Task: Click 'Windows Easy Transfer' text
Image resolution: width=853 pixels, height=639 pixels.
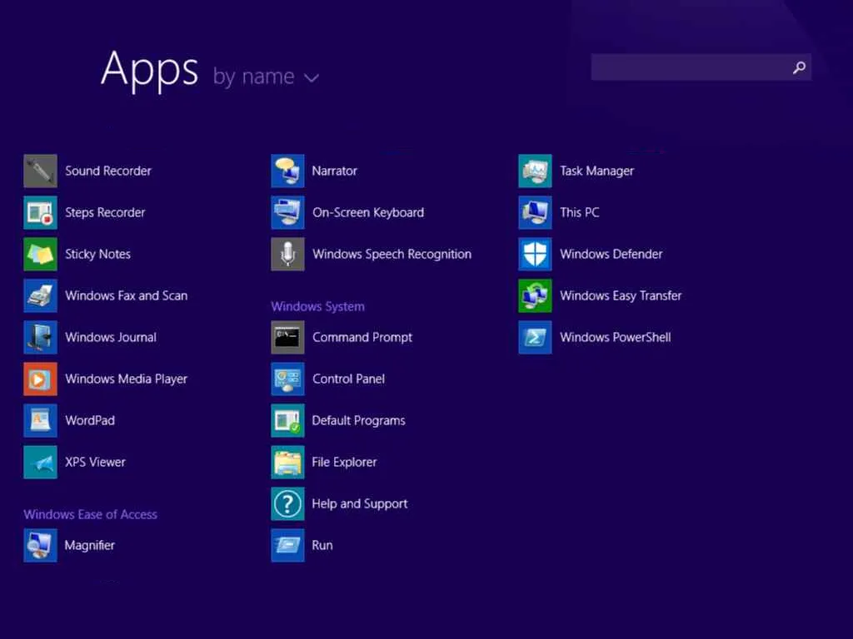Action: [x=621, y=296]
